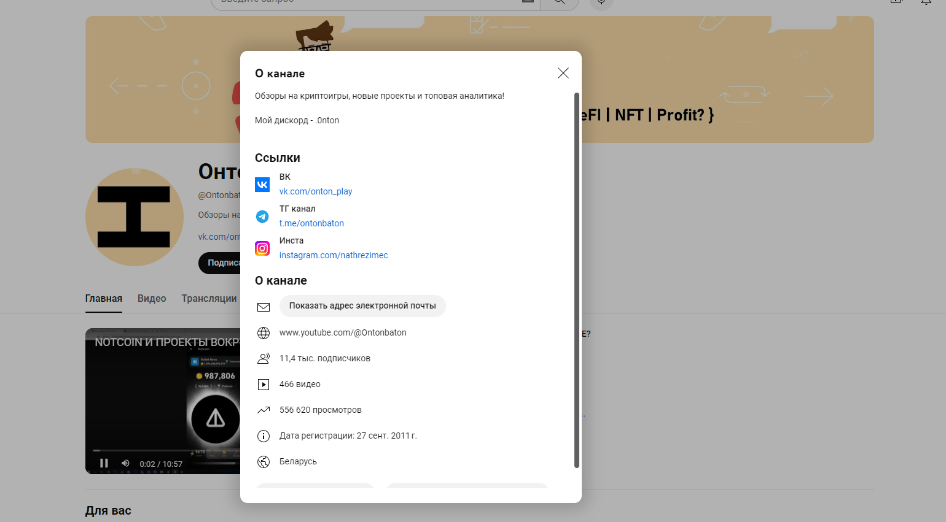Mute the featured video volume icon
Viewport: 946px width, 522px height.
(x=125, y=463)
